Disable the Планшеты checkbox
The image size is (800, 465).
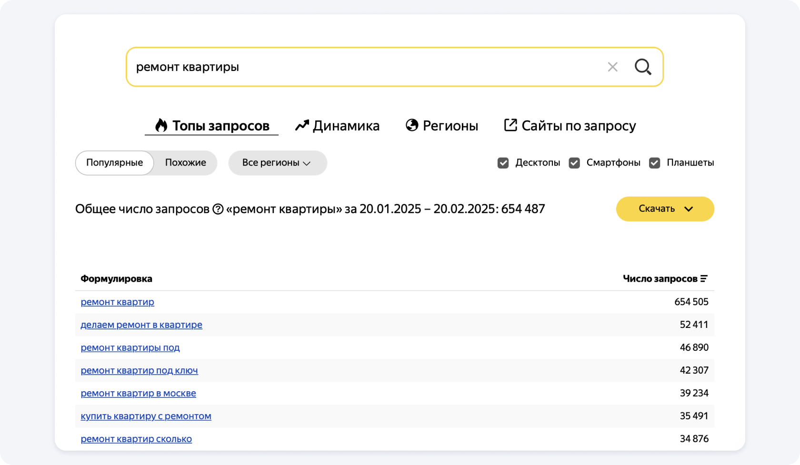(655, 163)
